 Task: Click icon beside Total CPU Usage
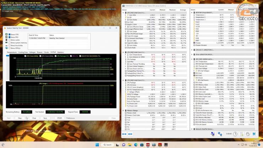(125, 36)
